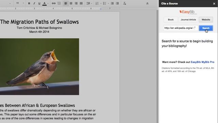Insert a link with the chain icon

pyautogui.click(x=54, y=3)
